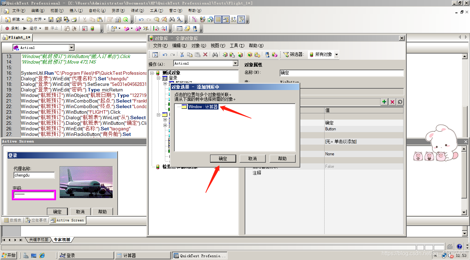
Task: Click the Undo icon in the main toolbar
Action: pyautogui.click(x=141, y=19)
